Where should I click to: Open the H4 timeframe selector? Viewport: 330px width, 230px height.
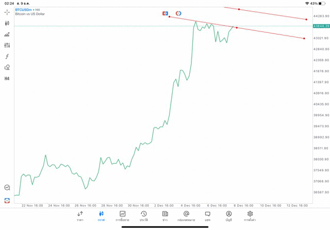pyautogui.click(x=7, y=79)
